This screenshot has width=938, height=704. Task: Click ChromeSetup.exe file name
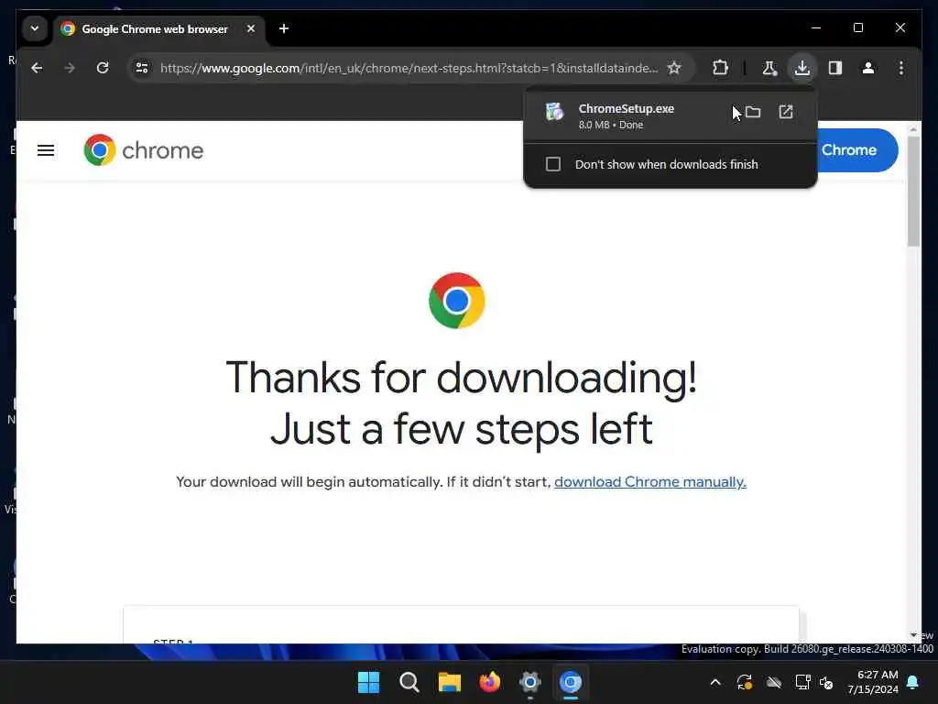point(627,108)
